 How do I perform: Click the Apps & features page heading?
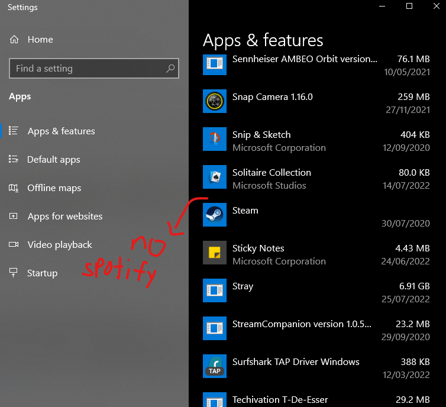[x=263, y=40]
